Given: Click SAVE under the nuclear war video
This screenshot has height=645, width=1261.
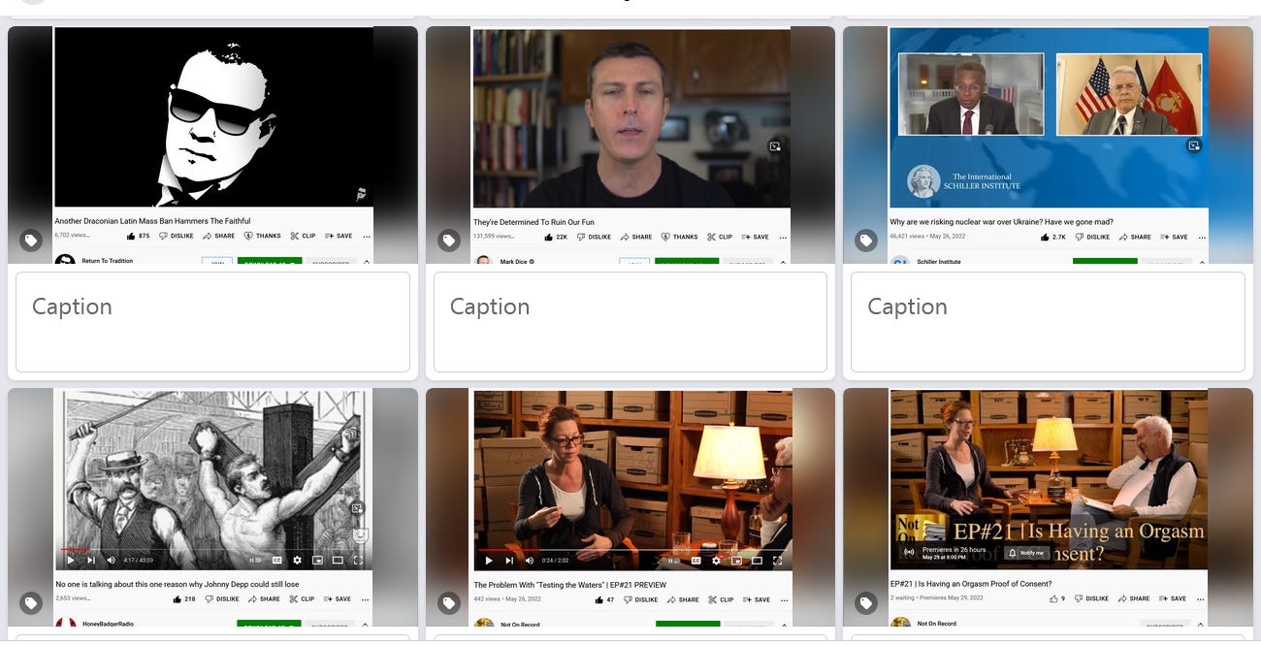Looking at the screenshot, I should [1174, 237].
